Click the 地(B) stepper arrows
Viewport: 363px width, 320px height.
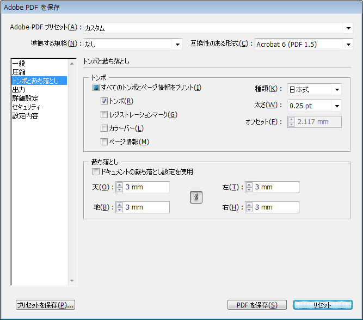[119, 207]
